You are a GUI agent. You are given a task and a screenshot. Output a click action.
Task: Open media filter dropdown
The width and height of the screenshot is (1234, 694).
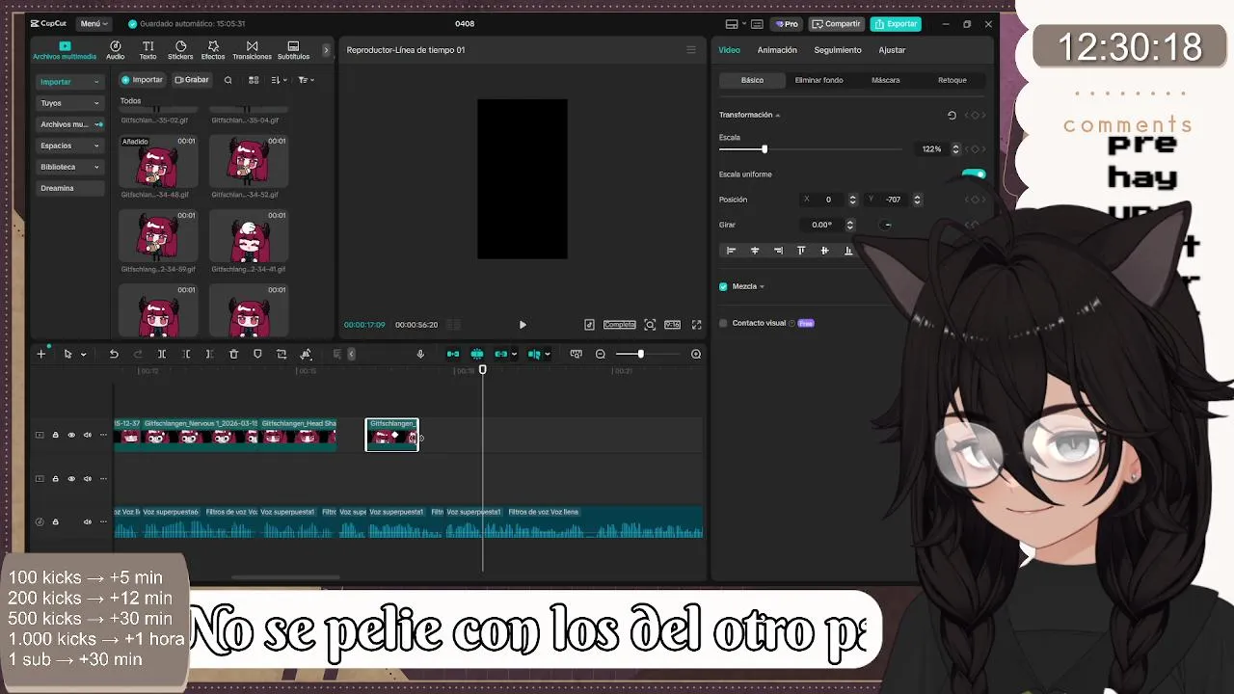306,80
